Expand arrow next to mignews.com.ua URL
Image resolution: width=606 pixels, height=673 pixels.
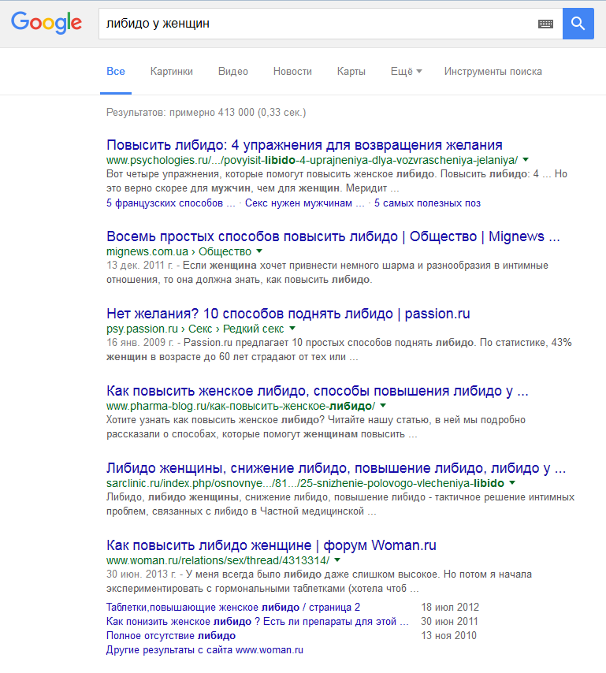pyautogui.click(x=259, y=251)
